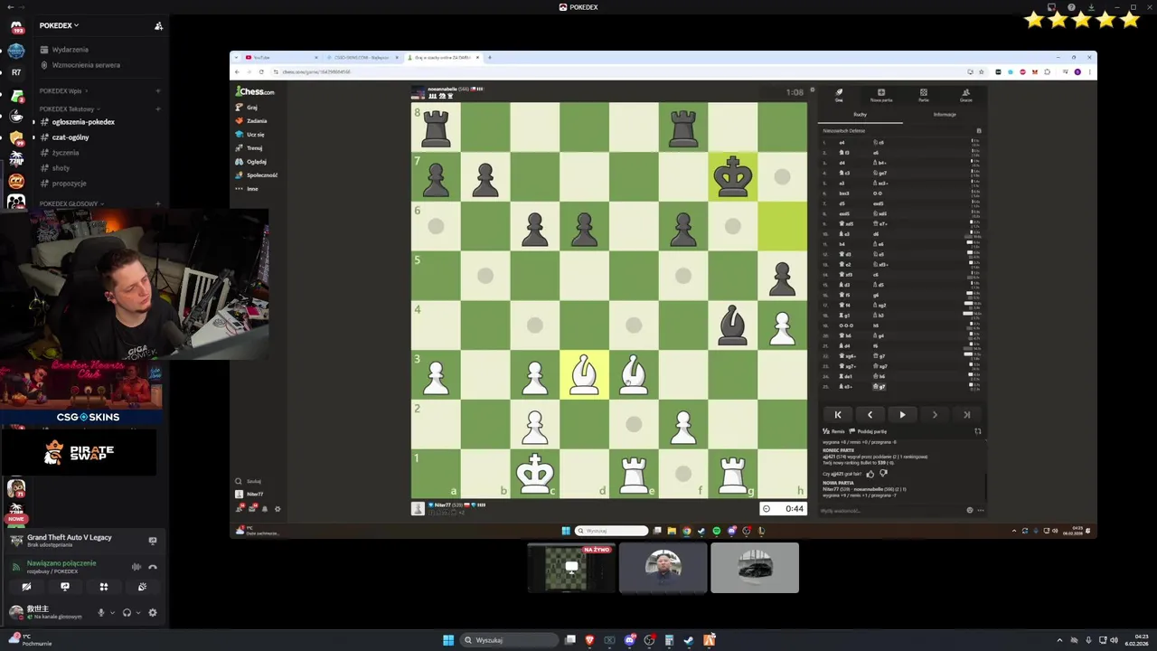Open microphone input options arrow
1157x651 pixels.
pos(112,612)
